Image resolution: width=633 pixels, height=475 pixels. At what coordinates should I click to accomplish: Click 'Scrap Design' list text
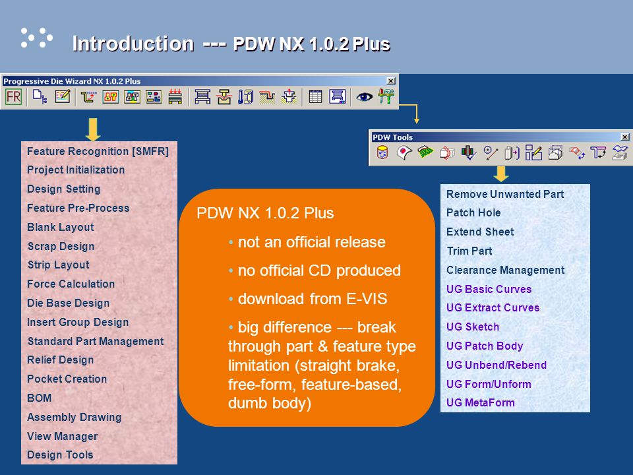coord(61,246)
